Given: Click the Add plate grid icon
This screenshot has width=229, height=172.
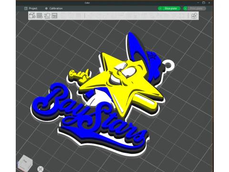Looking at the screenshot, I should [x=40, y=16].
